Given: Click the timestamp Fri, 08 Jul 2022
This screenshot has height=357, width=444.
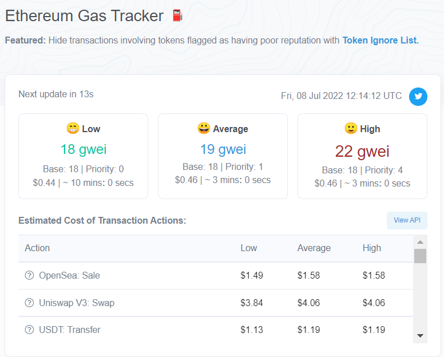Looking at the screenshot, I should click(341, 96).
